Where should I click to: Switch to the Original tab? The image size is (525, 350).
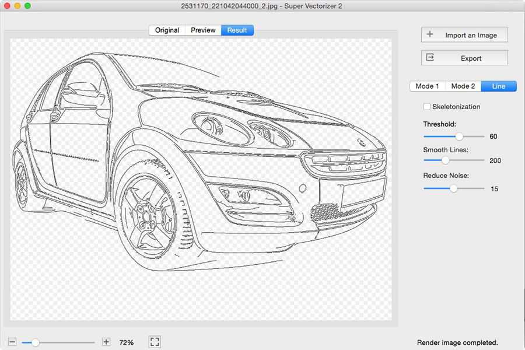167,30
